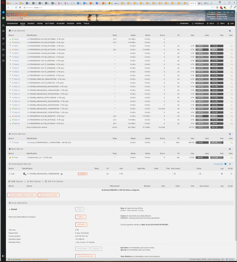Image resolution: width=237 pixels, height=262 pixels.
Task: Click the Disk 20 used-space bar
Action: [x=202, y=116]
